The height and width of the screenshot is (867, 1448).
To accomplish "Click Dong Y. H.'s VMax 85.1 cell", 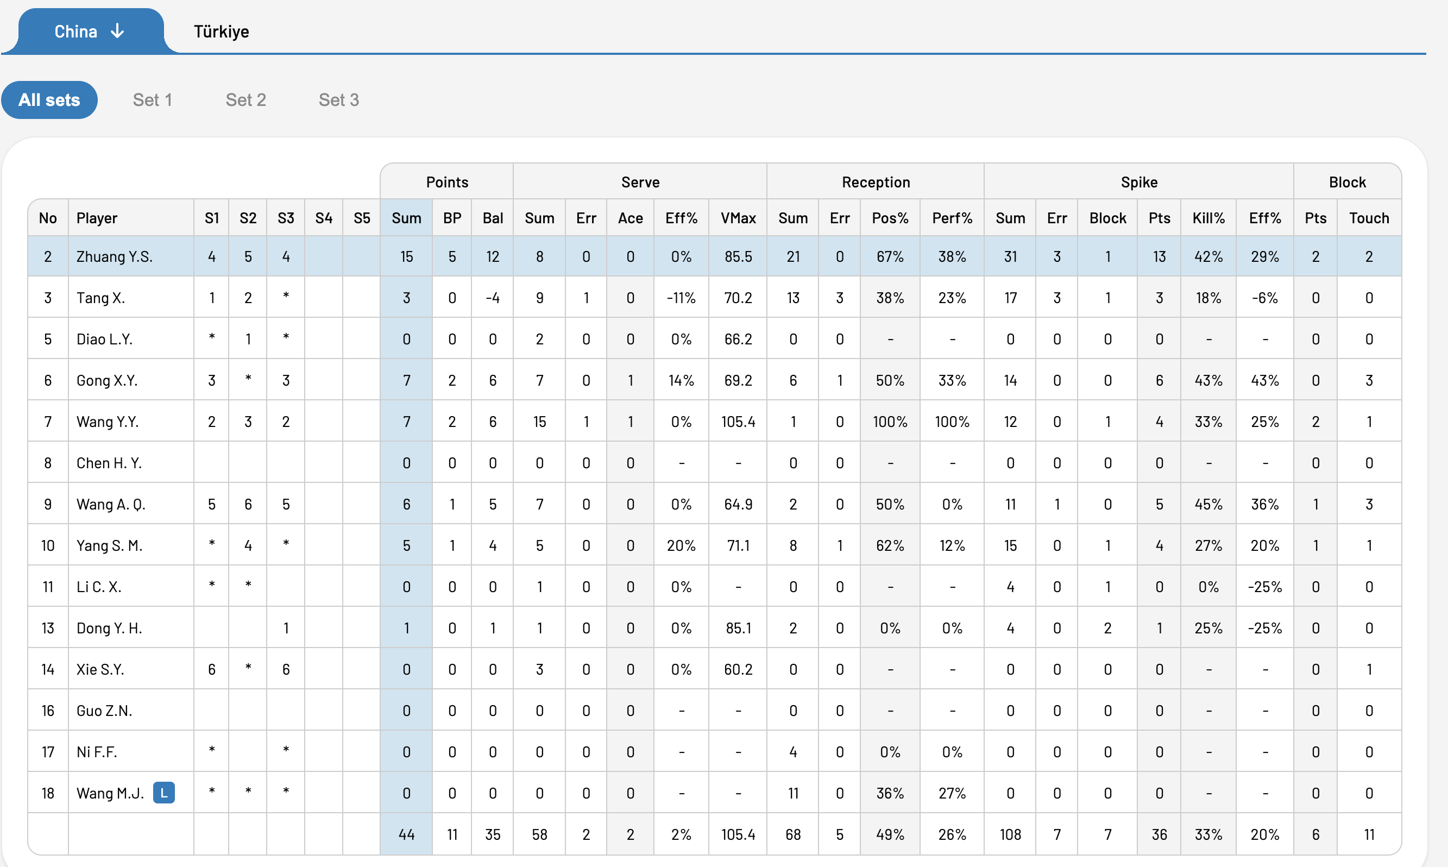I will click(x=738, y=628).
